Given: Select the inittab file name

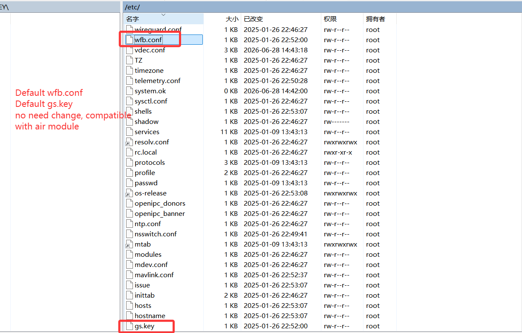Looking at the screenshot, I should pyautogui.click(x=144, y=295).
